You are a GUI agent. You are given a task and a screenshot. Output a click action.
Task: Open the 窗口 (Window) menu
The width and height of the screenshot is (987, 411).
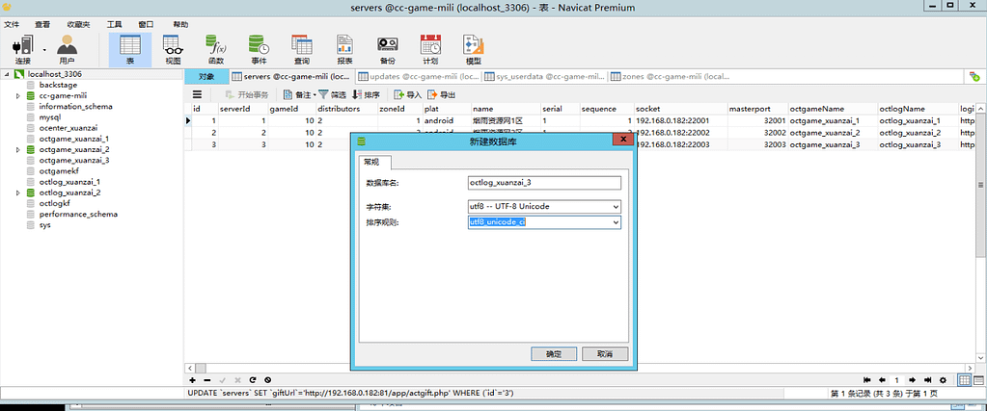click(146, 24)
